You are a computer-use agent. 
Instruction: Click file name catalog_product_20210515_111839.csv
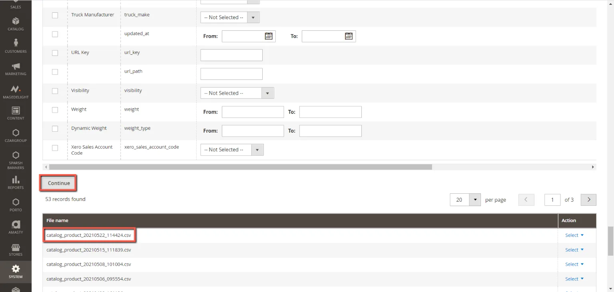[x=89, y=250]
